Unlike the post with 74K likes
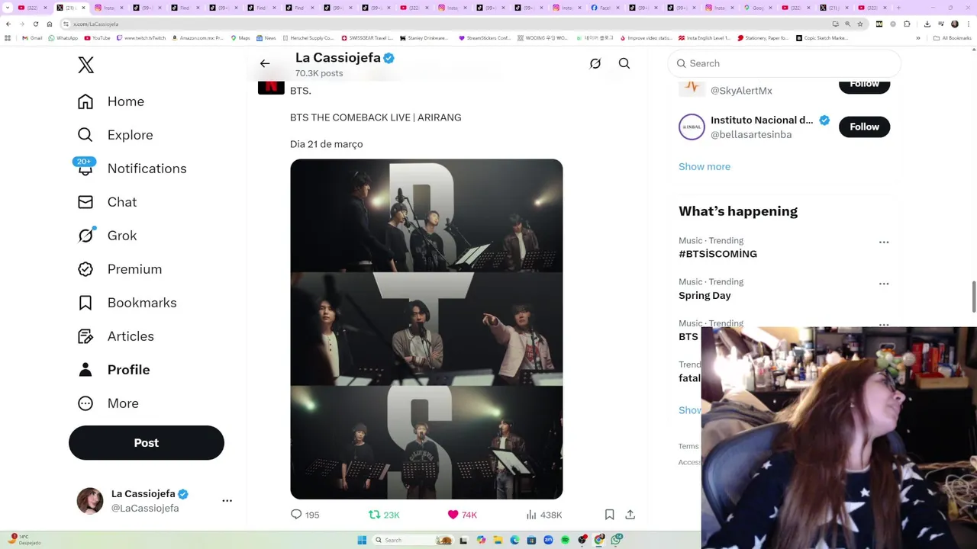The height and width of the screenshot is (549, 977). [x=462, y=515]
